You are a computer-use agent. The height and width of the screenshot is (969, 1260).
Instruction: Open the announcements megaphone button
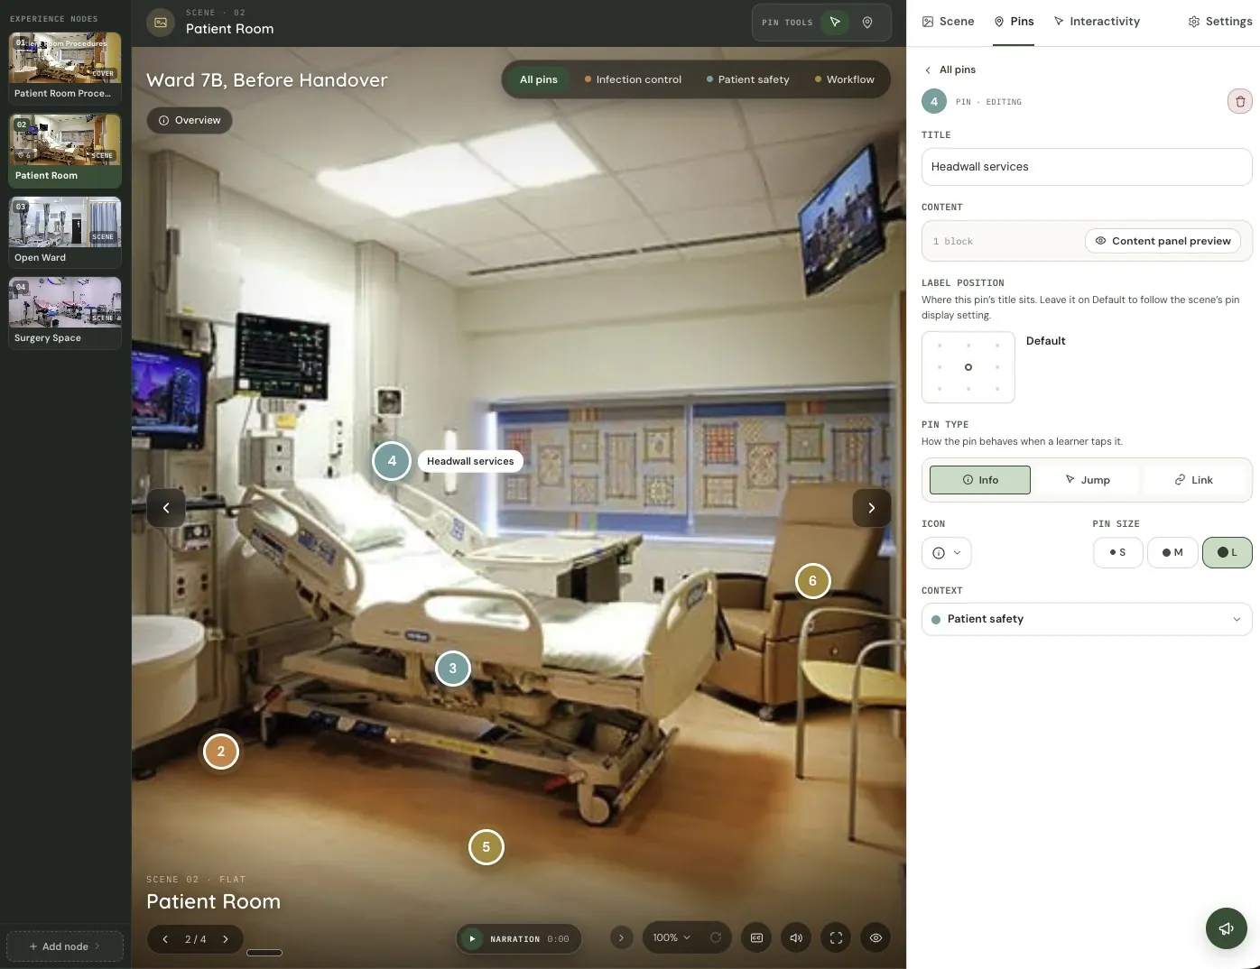point(1226,928)
